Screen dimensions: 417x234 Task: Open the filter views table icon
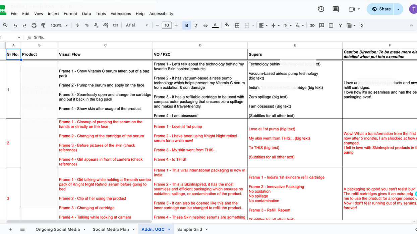tap(351, 25)
